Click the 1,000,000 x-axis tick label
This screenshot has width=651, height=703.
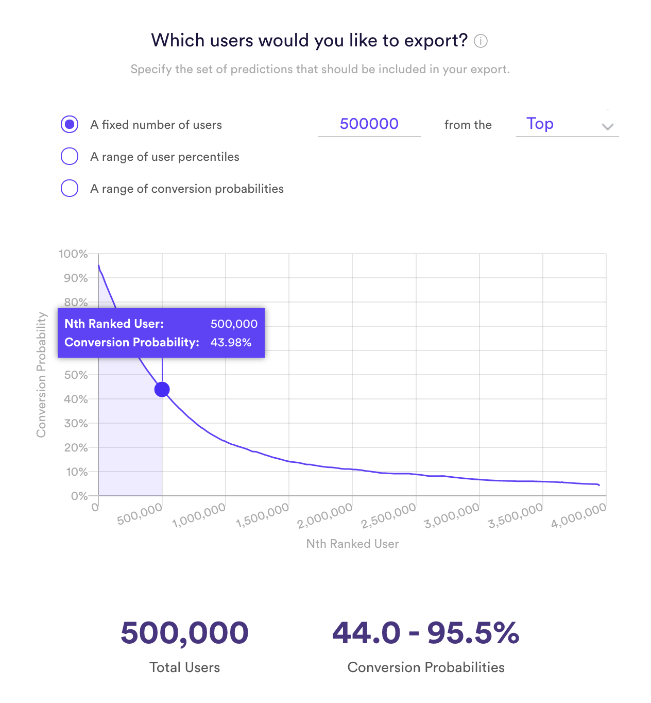click(x=199, y=515)
